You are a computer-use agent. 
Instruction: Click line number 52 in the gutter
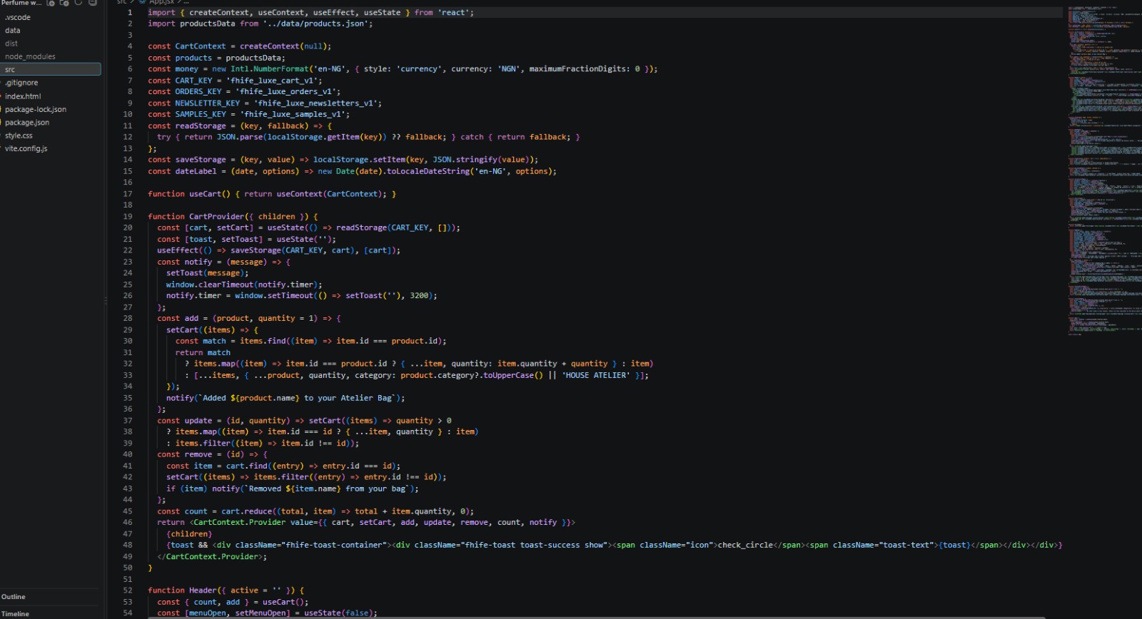[x=128, y=590]
